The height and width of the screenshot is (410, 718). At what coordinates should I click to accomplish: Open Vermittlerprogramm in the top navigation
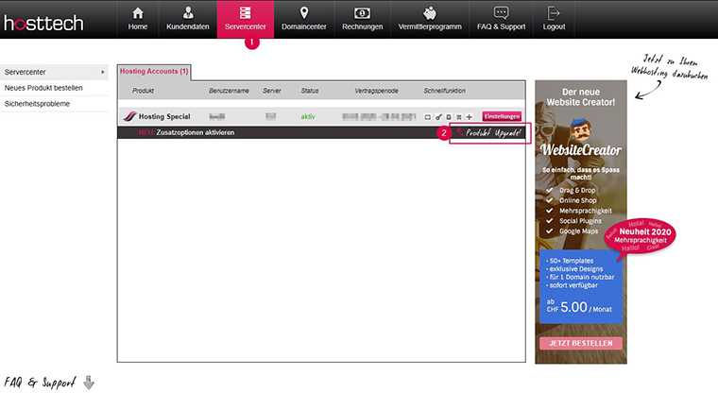click(x=430, y=19)
